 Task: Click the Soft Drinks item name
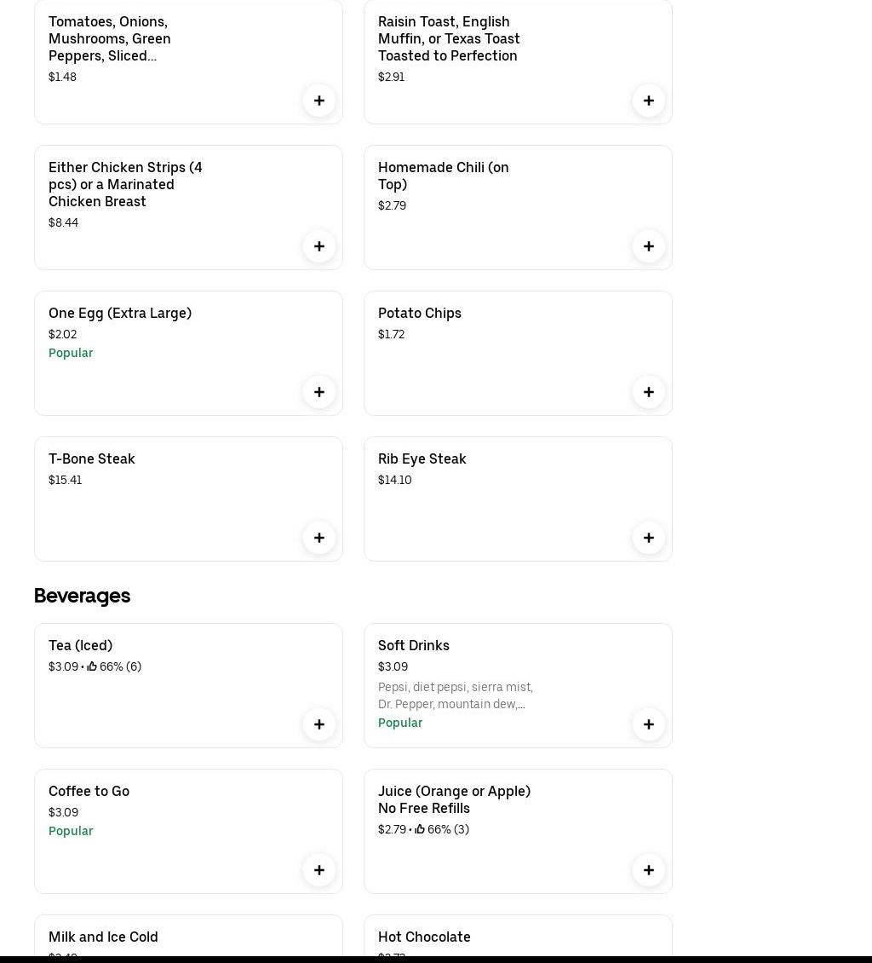tap(414, 645)
